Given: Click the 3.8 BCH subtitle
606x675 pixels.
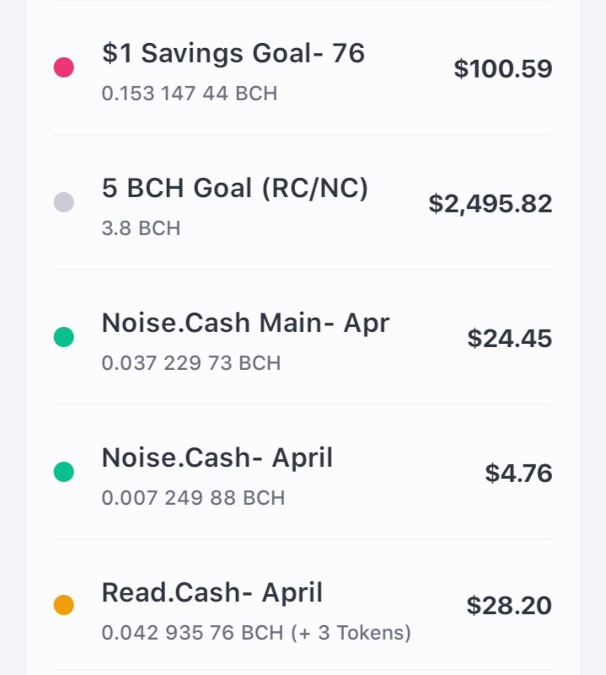Looking at the screenshot, I should click(x=141, y=228).
